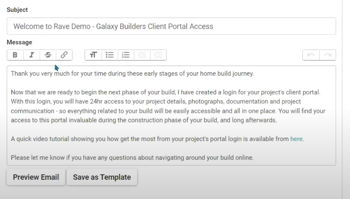The width and height of the screenshot is (350, 199).
Task: Open the video tutorial 'here' link
Action: 296,139
